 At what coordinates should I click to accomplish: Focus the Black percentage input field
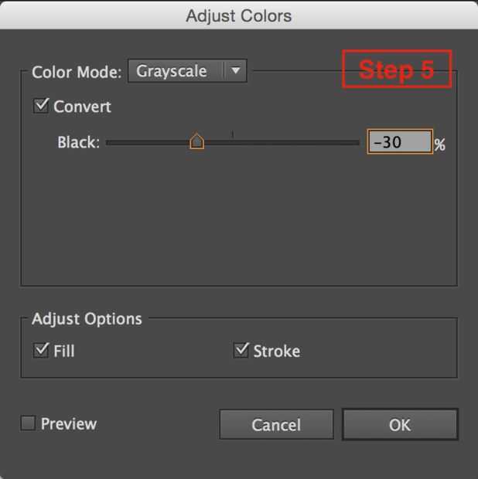pyautogui.click(x=398, y=142)
